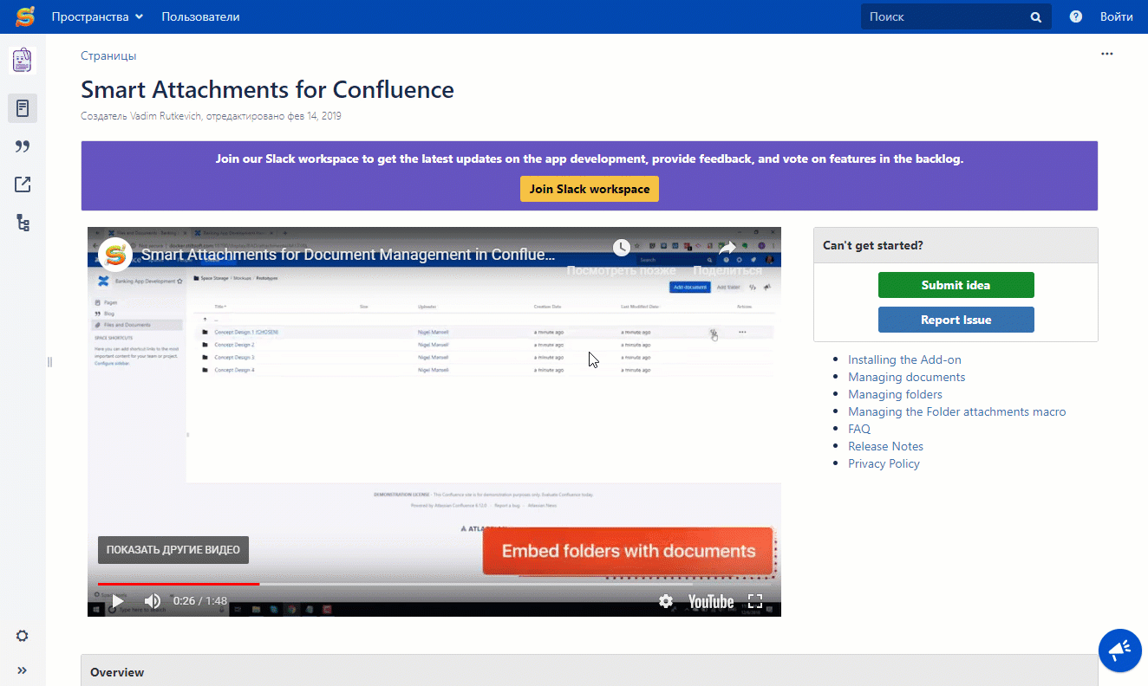This screenshot has height=686, width=1148.
Task: Click ПОКАЗАТЬ ДРУГИЕ ВИДЕО button
Action: 173,550
